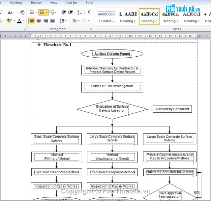Click the Flowchart No.1 heading text
The image size is (211, 201).
pos(57,45)
